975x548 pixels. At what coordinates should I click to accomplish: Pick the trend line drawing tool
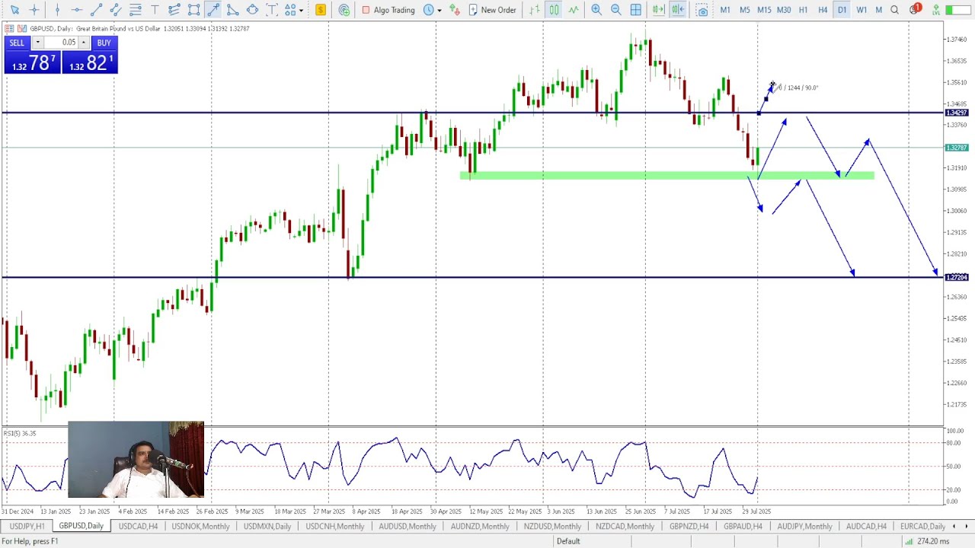point(96,10)
